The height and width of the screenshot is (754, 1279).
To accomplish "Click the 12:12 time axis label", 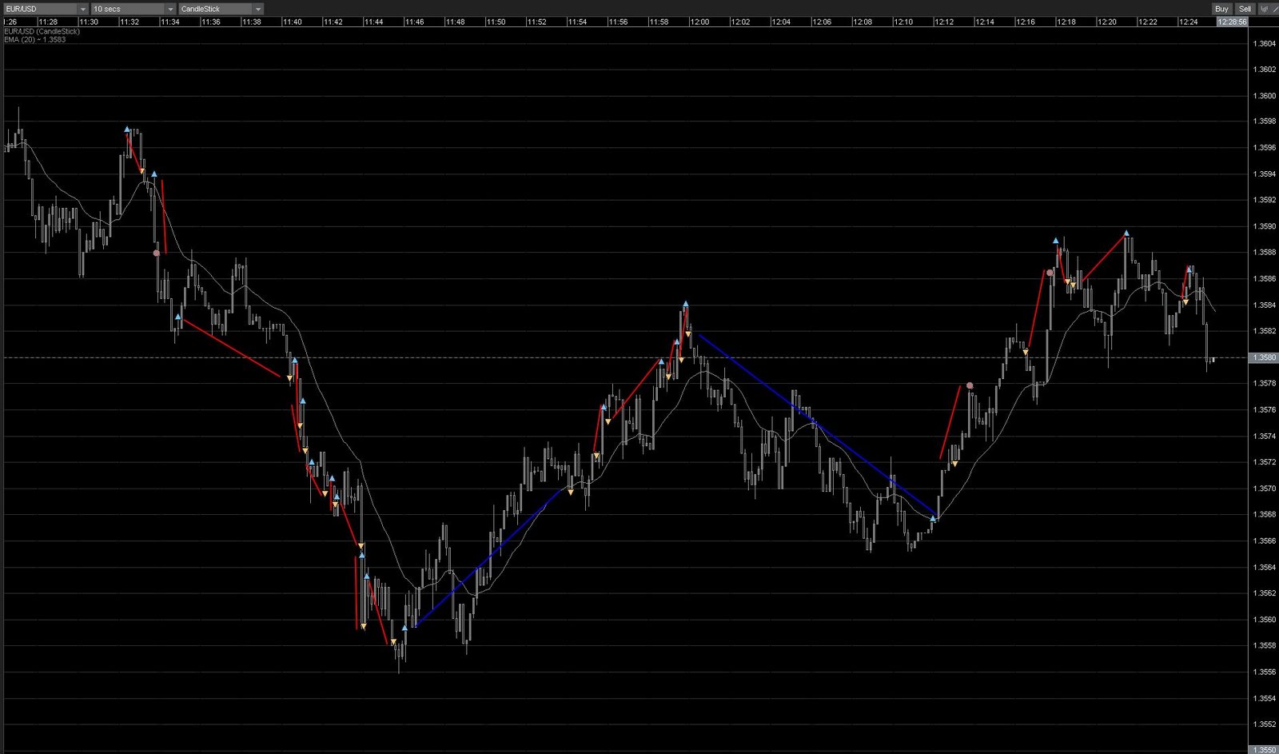I will point(944,22).
